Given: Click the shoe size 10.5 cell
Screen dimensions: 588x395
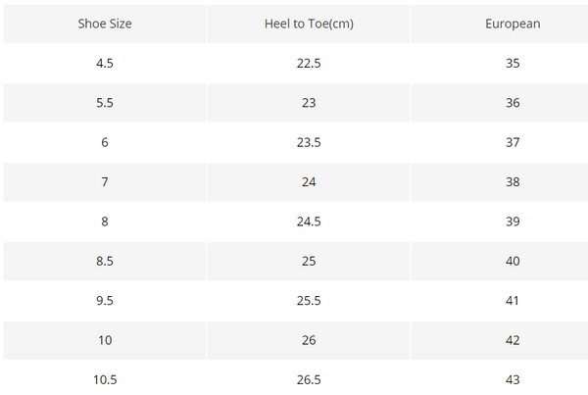Looking at the screenshot, I should tap(105, 379).
